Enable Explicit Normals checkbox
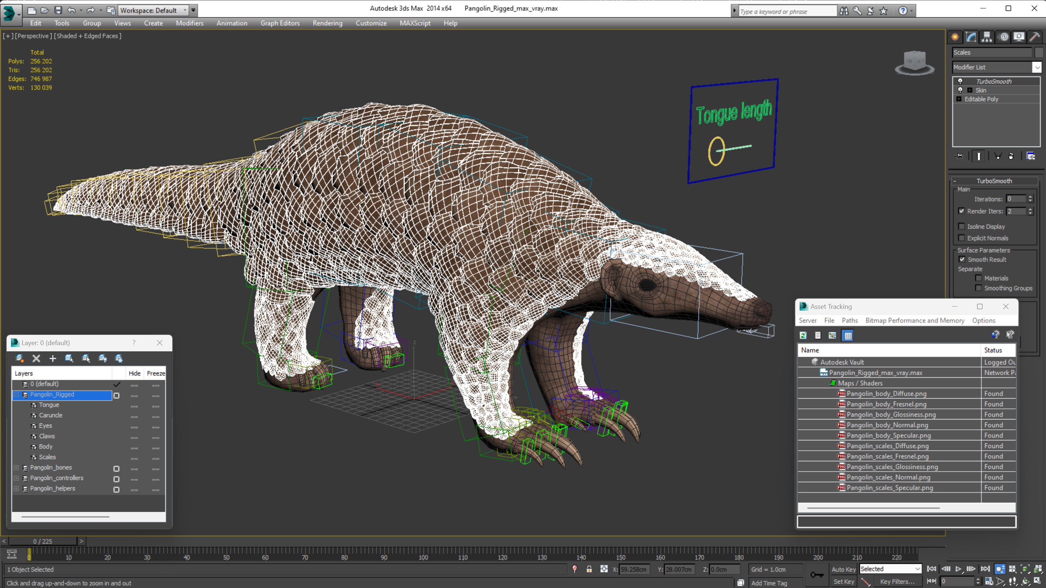The image size is (1046, 588). coord(961,238)
